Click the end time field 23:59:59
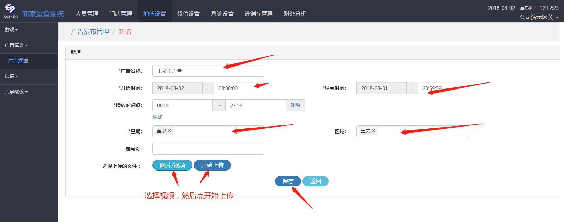This screenshot has height=222, width=564. pos(443,88)
